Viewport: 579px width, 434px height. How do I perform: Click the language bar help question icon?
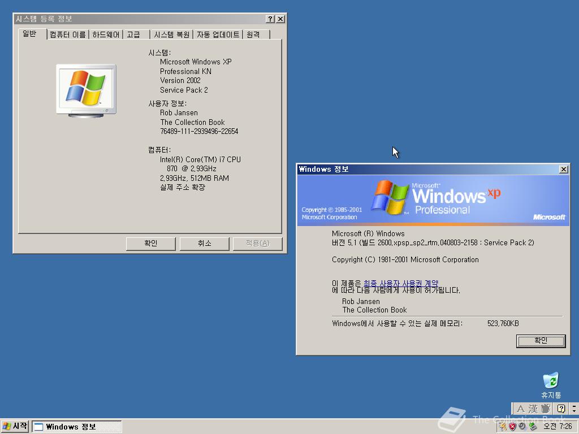[x=561, y=409]
